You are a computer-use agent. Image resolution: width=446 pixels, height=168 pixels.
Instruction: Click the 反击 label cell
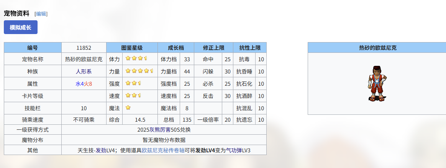(x=208, y=96)
